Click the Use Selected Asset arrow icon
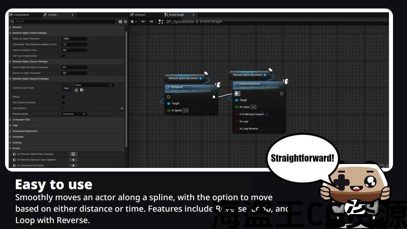This screenshot has height=229, width=407. (77, 90)
